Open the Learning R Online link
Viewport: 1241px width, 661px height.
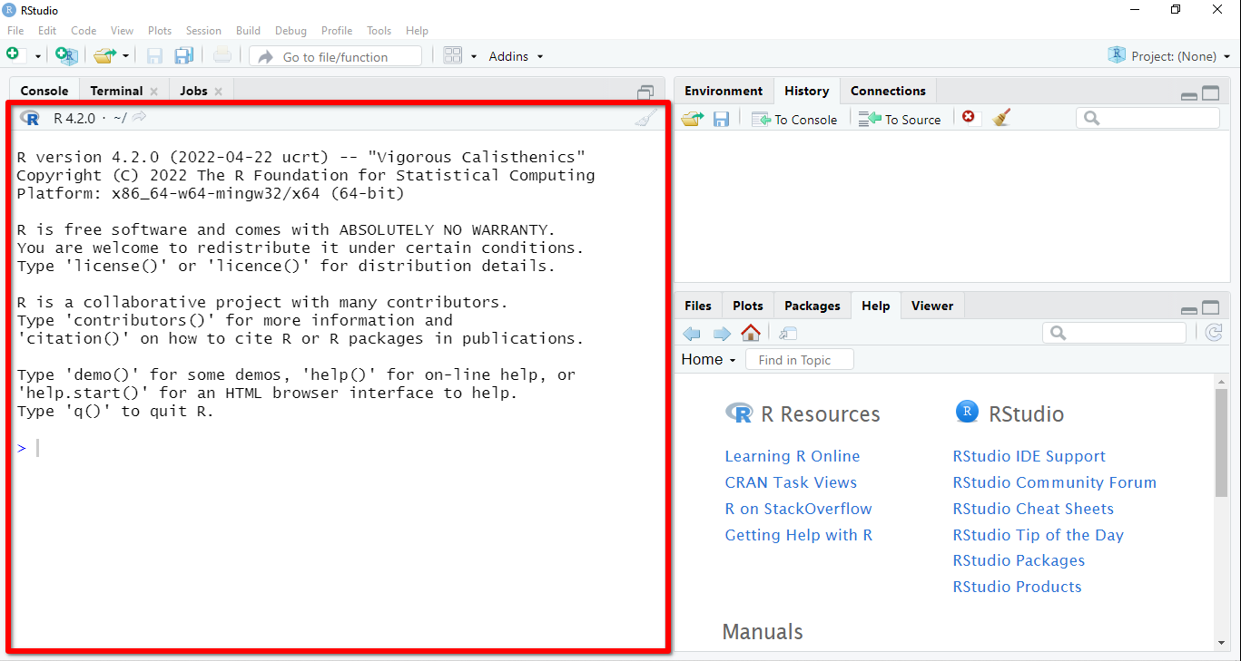coord(793,456)
